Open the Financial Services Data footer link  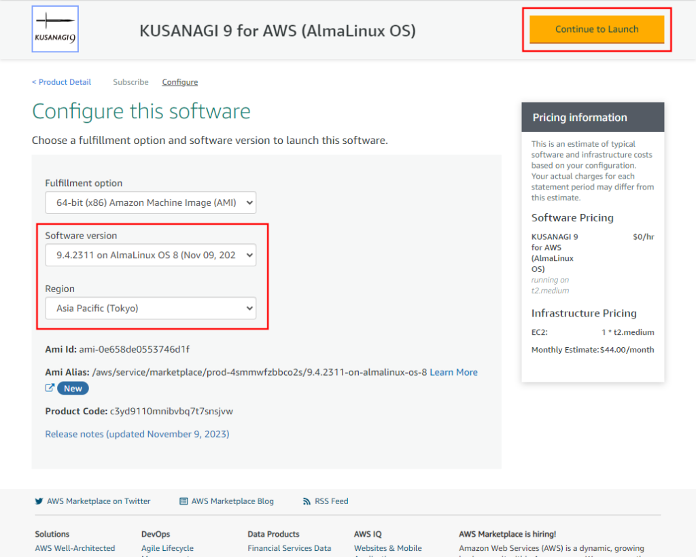[x=290, y=548]
